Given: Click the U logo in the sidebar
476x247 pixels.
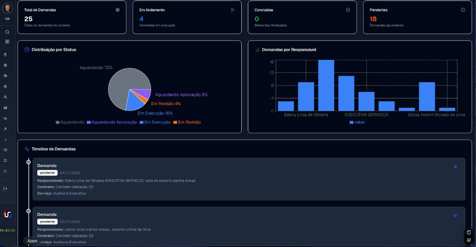Looking at the screenshot, I should 7,214.
